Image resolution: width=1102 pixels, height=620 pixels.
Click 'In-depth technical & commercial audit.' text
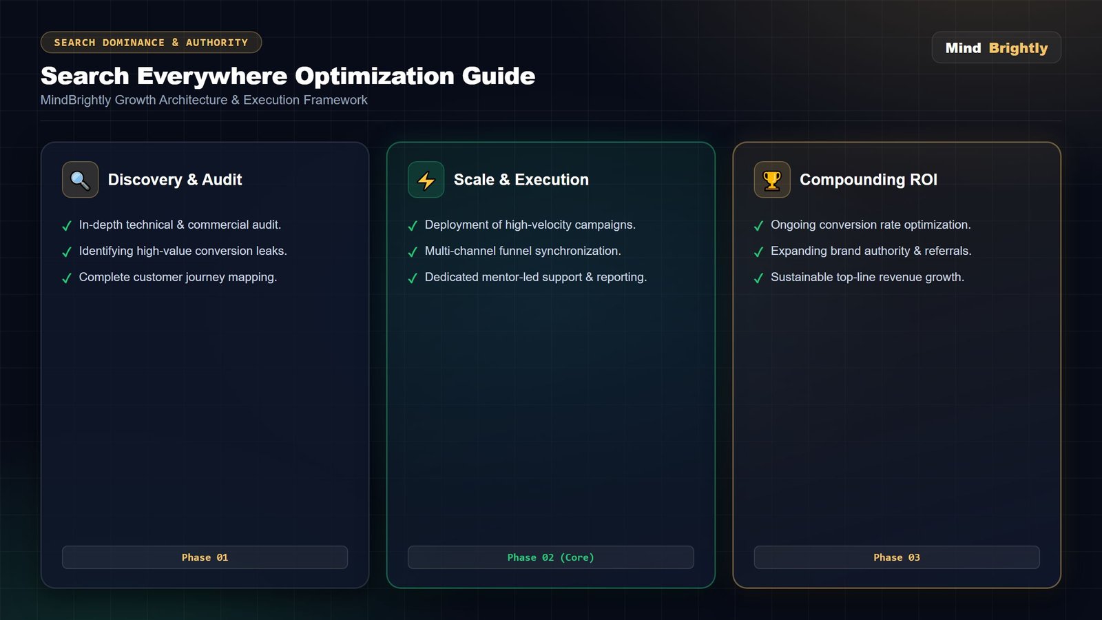coord(180,225)
